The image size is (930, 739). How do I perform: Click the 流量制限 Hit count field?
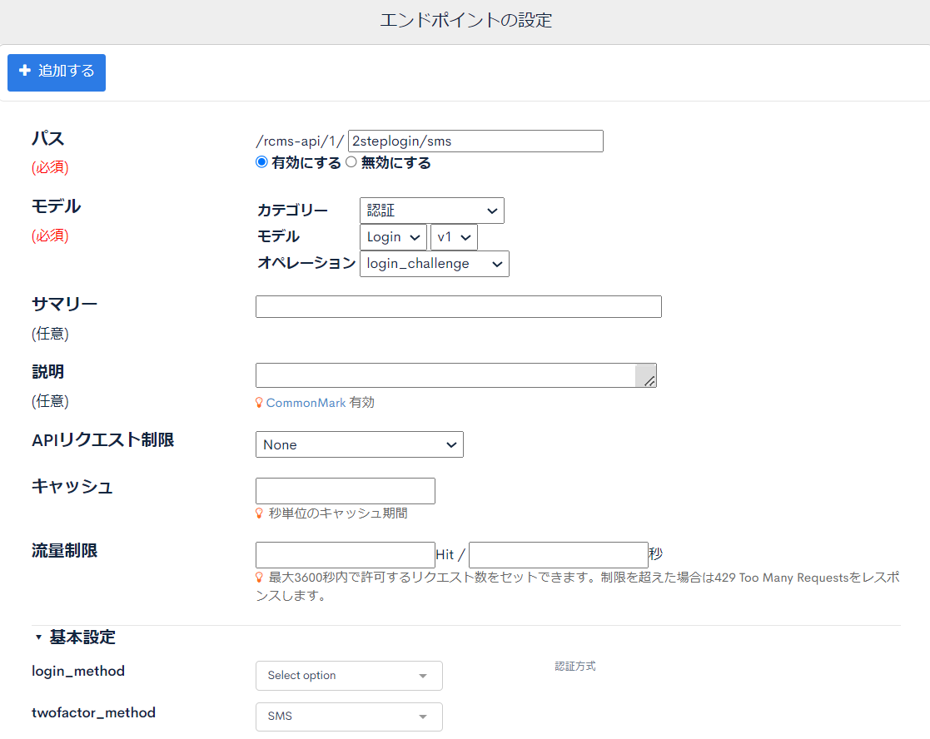click(x=346, y=555)
